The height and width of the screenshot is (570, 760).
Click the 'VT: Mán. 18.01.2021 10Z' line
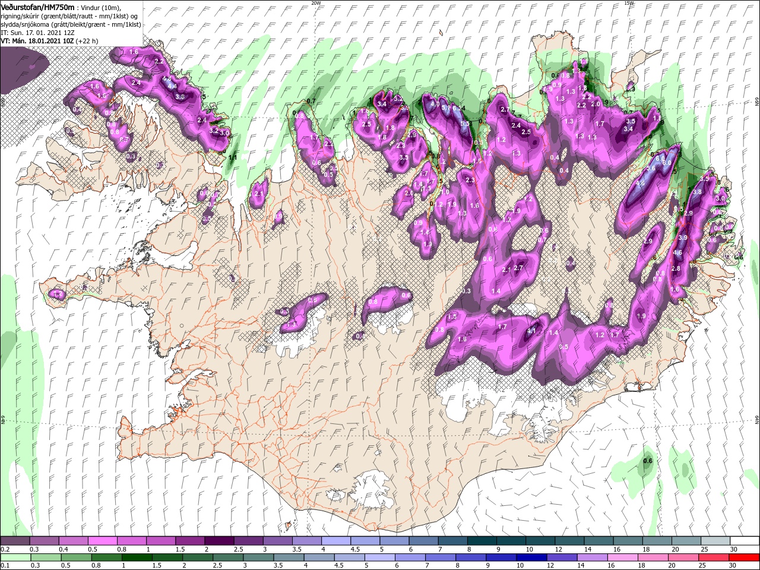click(x=37, y=41)
